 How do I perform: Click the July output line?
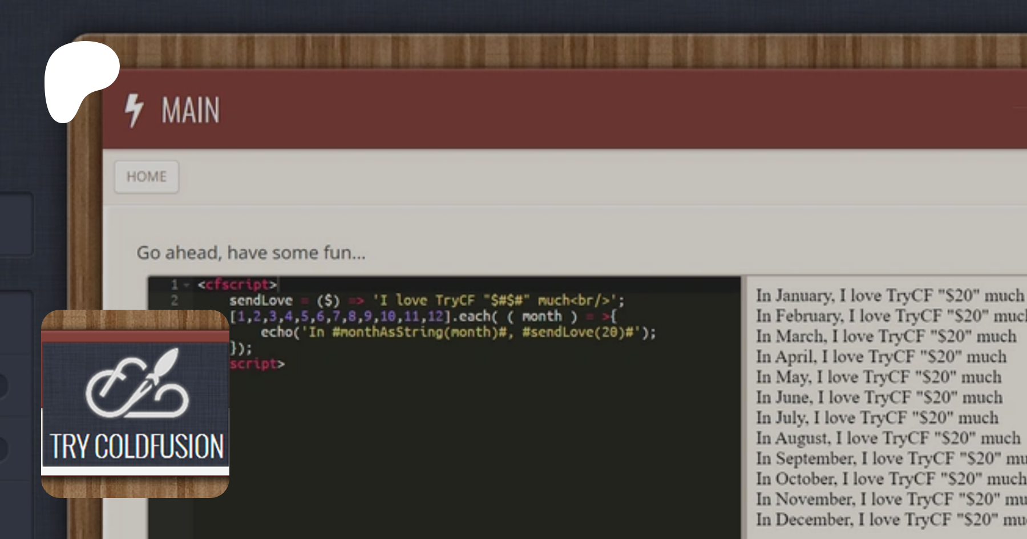tap(877, 418)
